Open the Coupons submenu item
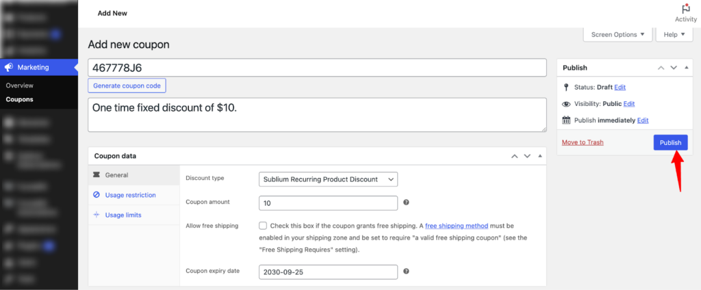 coord(19,99)
